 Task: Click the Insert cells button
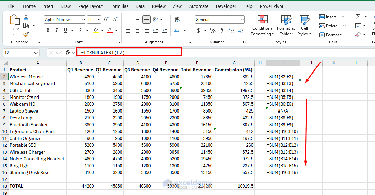click(328, 17)
